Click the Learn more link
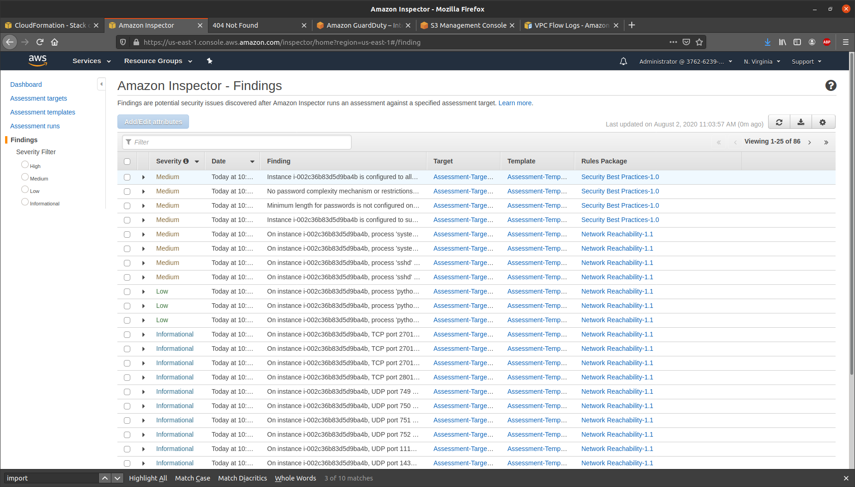The height and width of the screenshot is (487, 855). (515, 103)
